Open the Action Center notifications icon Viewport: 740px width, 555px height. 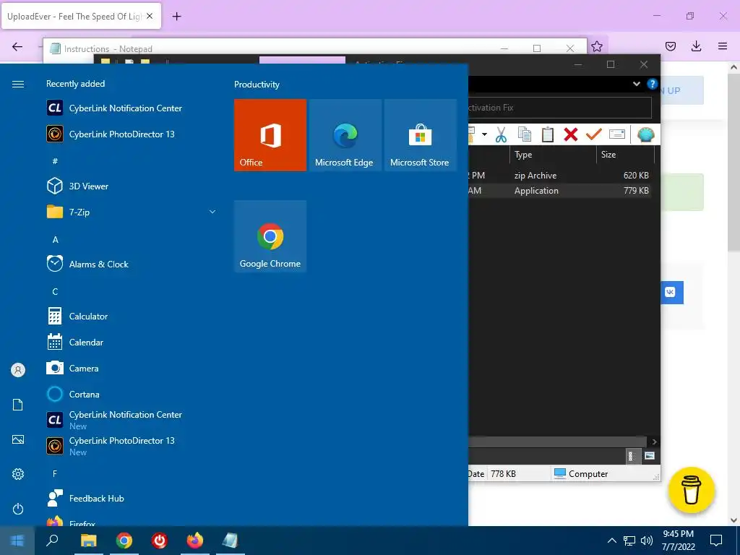716,541
